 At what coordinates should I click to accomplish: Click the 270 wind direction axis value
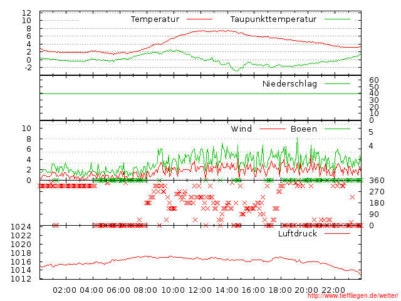click(377, 192)
